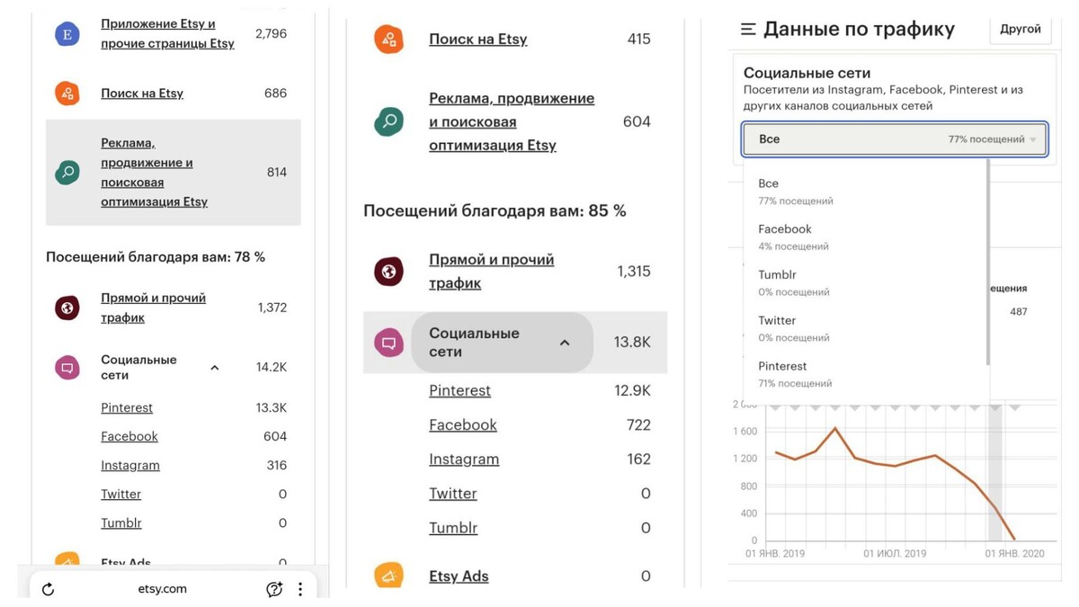Collapse 'Социальные сети' chevron in middle panel

[x=565, y=343]
